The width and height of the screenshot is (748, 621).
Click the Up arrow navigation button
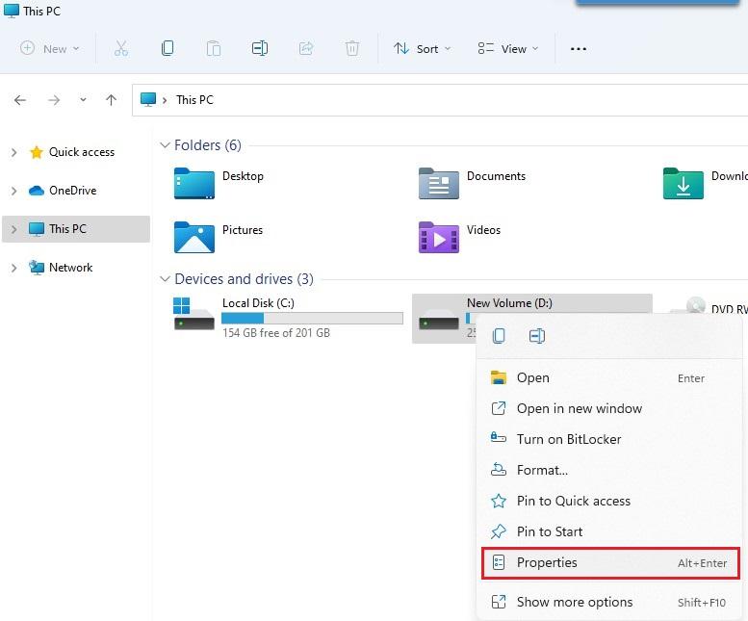111,100
